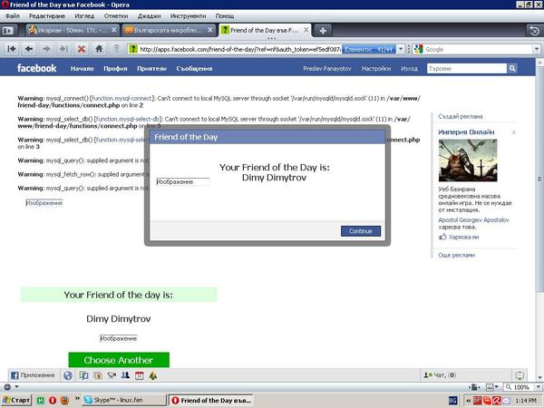Open Настройки in Facebook header
Screen dimensions: 544x408
click(376, 69)
